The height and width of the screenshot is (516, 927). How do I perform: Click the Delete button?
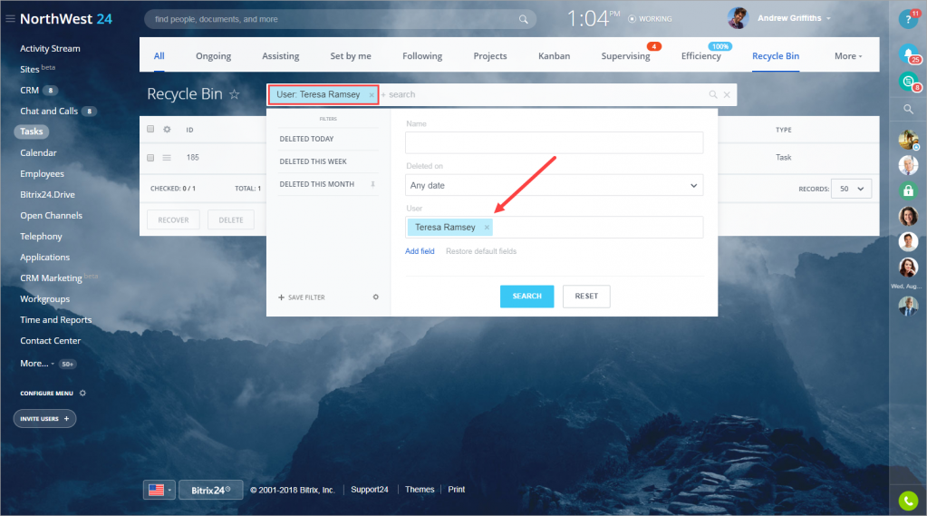coord(231,220)
